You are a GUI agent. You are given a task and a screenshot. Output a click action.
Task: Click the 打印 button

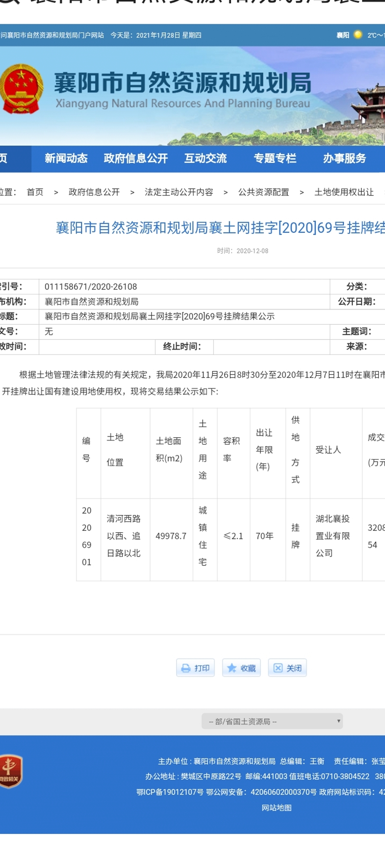(x=195, y=668)
